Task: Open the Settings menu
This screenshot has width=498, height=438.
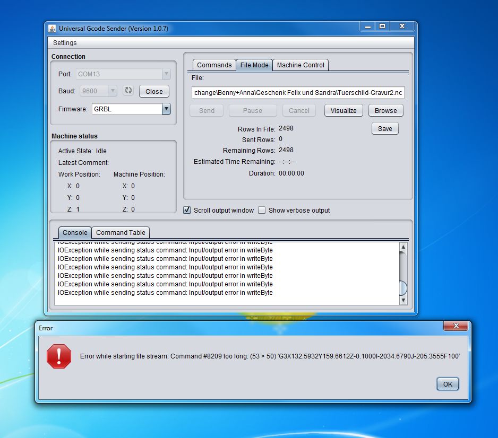Action: tap(65, 42)
